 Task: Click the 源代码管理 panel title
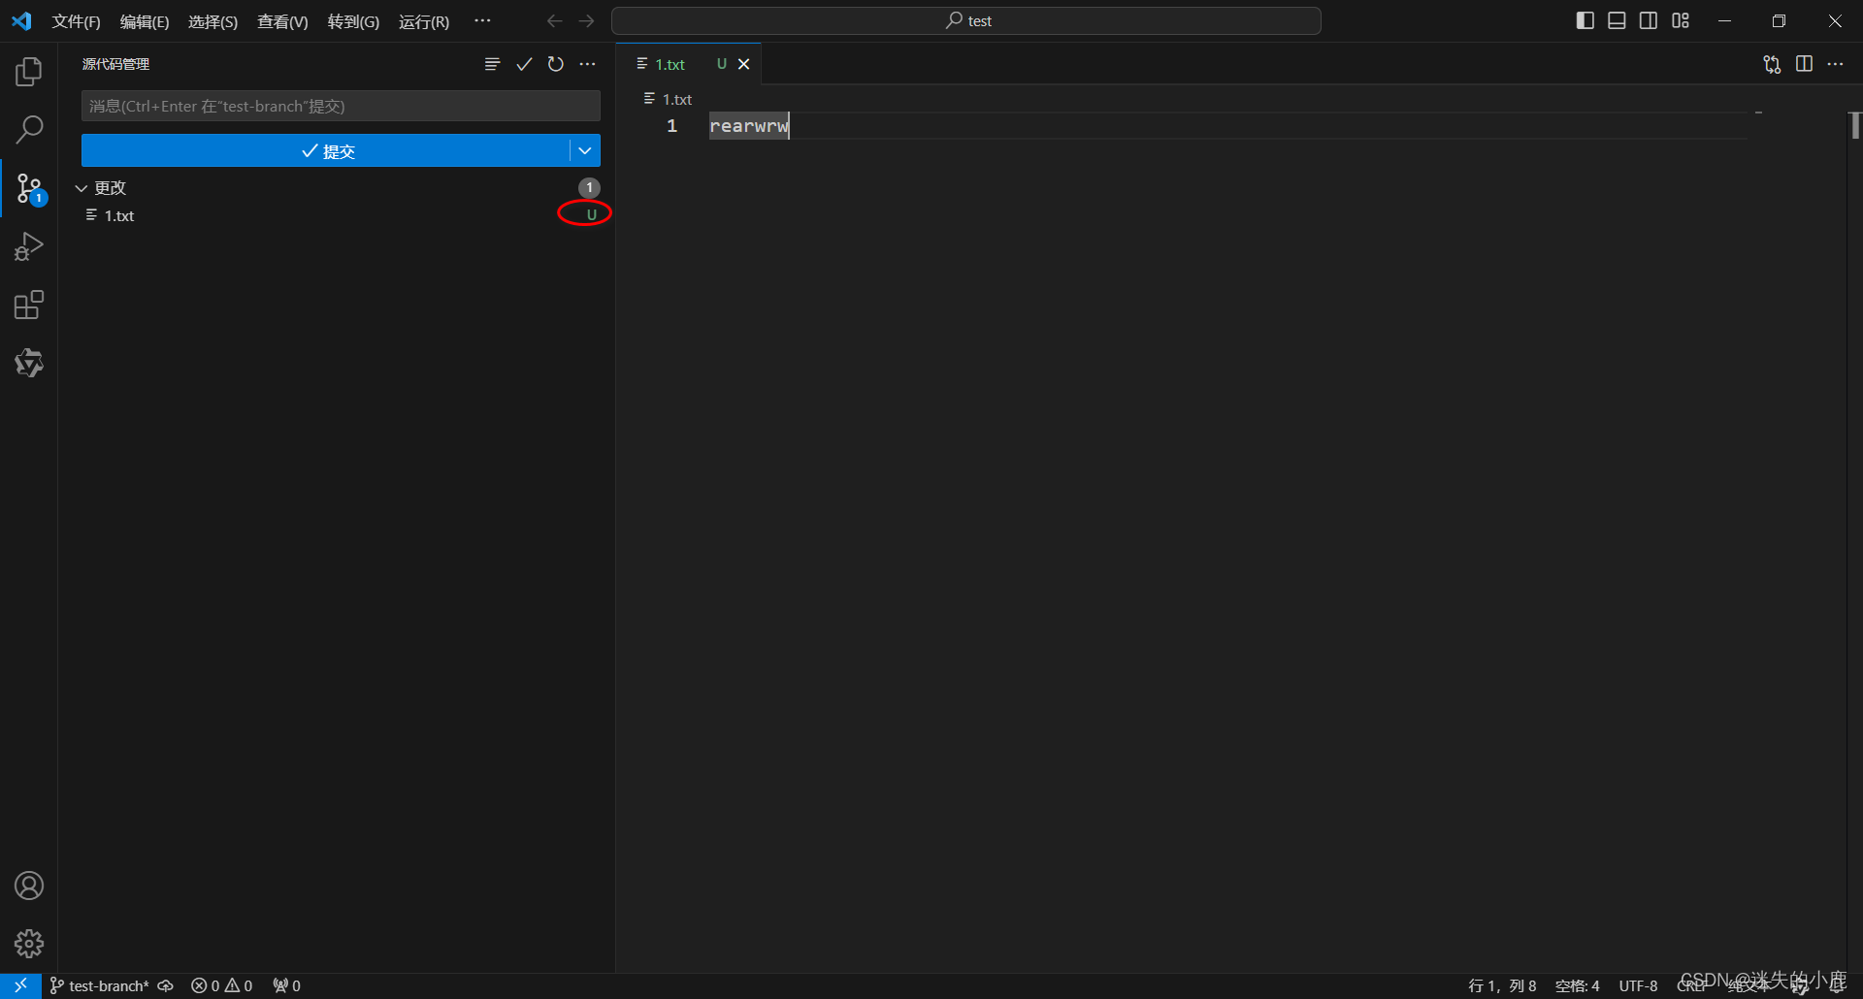[x=116, y=64]
